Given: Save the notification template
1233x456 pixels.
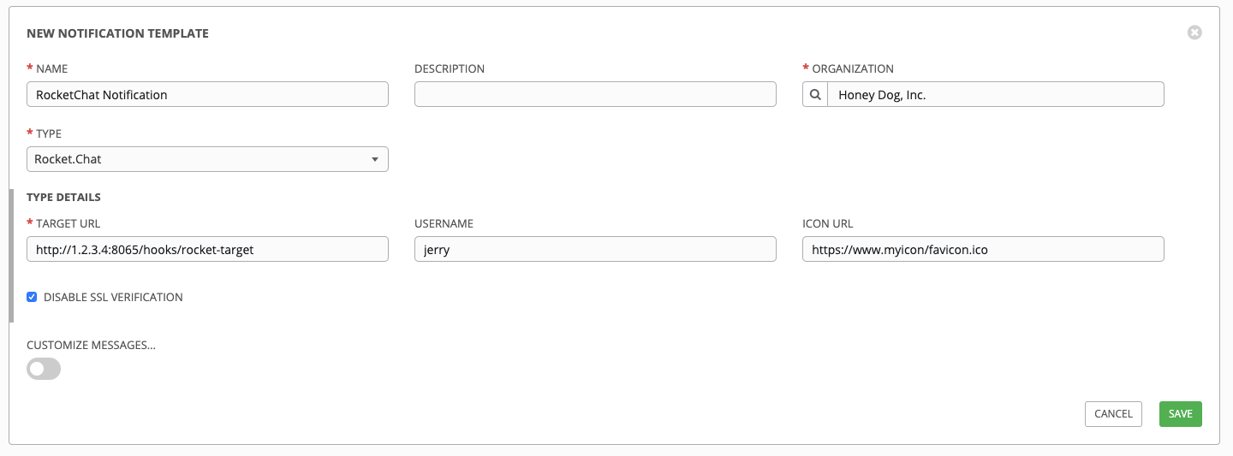Looking at the screenshot, I should (x=1180, y=414).
